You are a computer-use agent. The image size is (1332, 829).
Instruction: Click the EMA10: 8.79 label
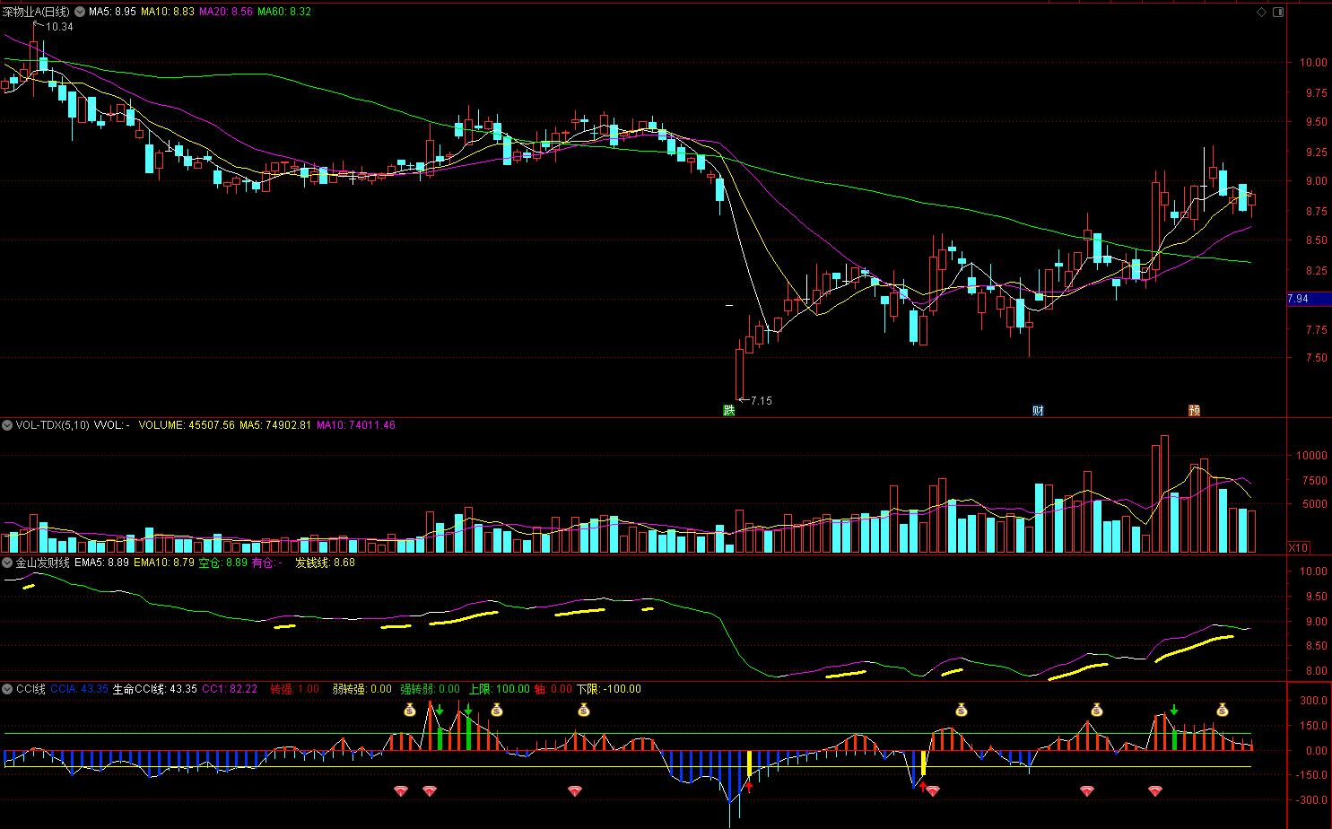click(x=164, y=563)
